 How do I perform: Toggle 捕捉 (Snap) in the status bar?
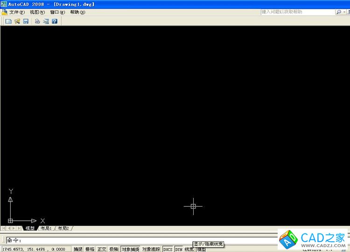point(78,249)
